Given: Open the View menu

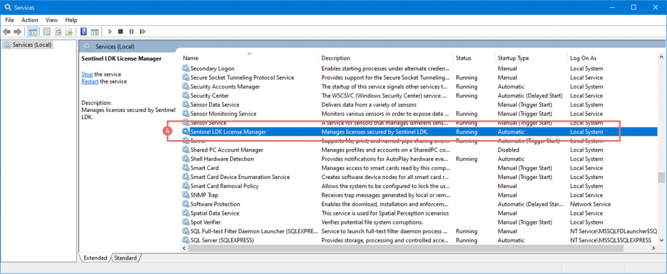Looking at the screenshot, I should (51, 20).
